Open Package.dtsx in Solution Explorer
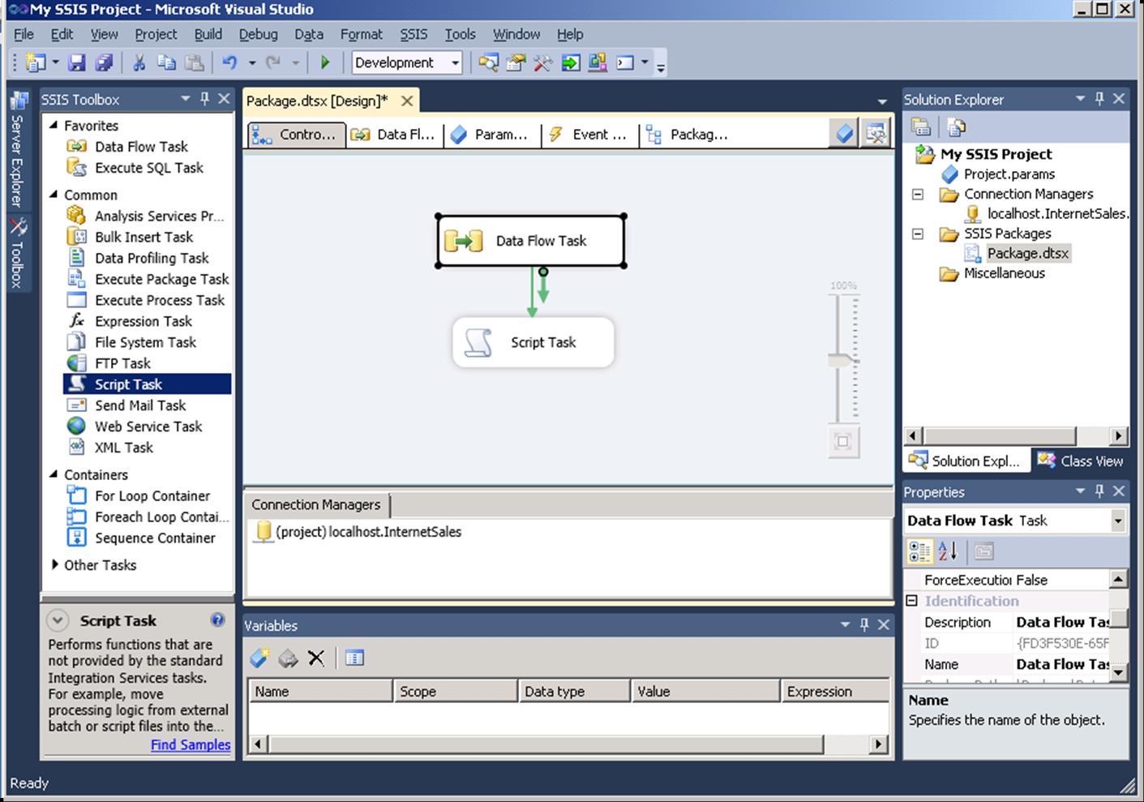This screenshot has height=802, width=1144. tap(1018, 253)
